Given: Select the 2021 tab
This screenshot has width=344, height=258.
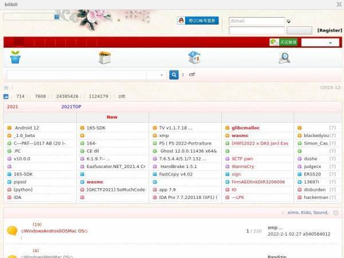Looking at the screenshot, I should (x=12, y=107).
